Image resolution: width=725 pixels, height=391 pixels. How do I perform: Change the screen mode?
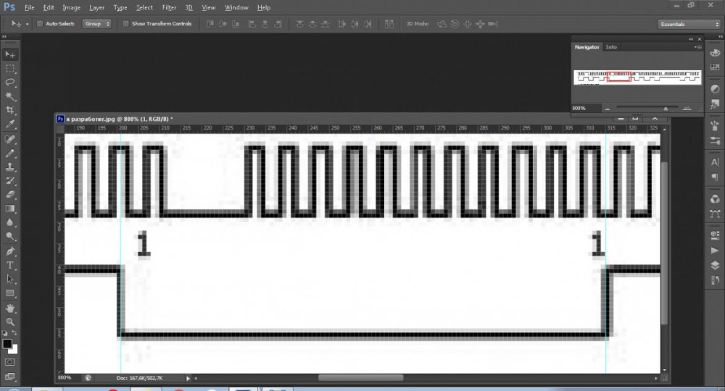click(x=9, y=377)
